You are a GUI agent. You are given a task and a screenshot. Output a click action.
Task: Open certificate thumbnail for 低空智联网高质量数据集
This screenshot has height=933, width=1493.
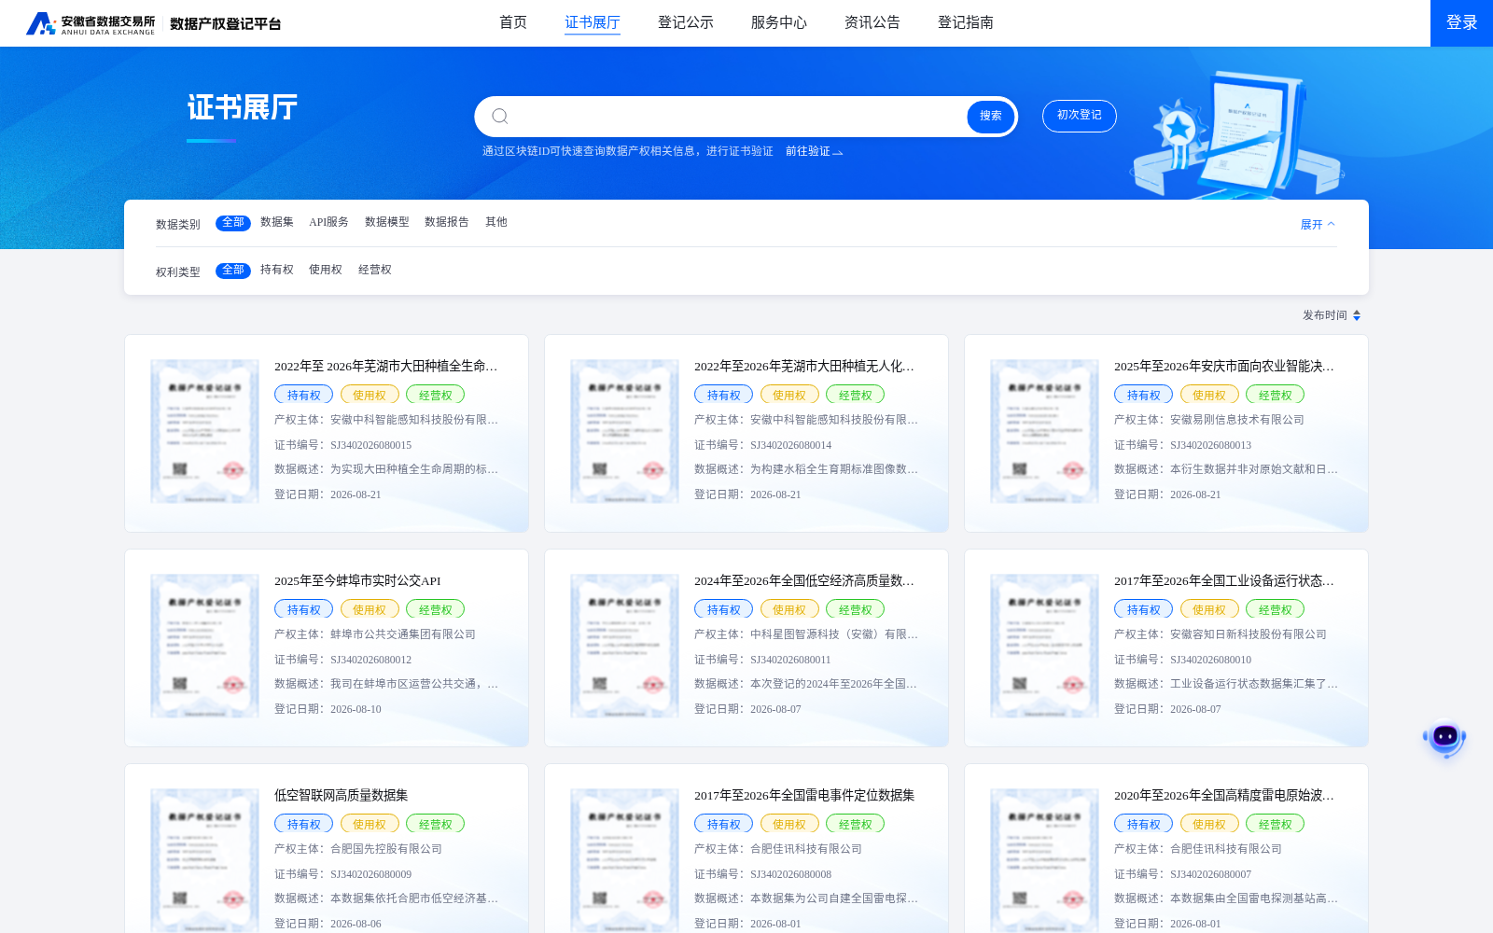[x=205, y=860]
